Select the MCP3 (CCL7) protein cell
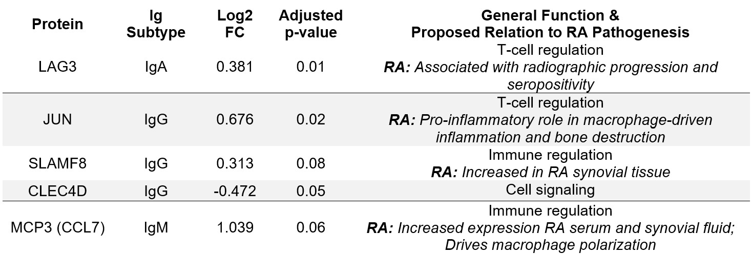 click(58, 227)
